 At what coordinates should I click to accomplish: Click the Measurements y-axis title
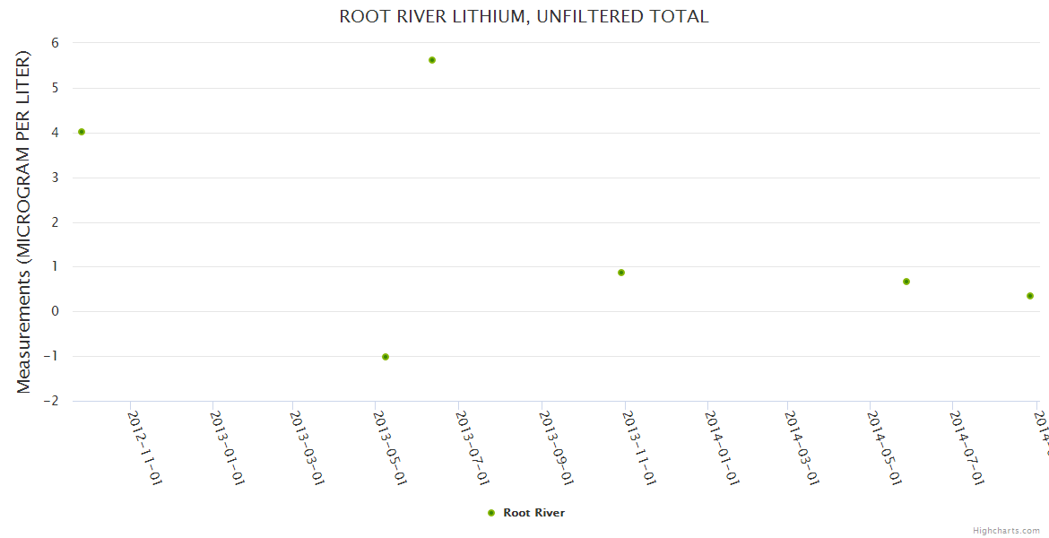[x=24, y=221]
